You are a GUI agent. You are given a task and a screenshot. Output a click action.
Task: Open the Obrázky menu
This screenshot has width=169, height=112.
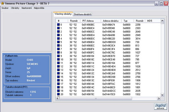(15, 8)
